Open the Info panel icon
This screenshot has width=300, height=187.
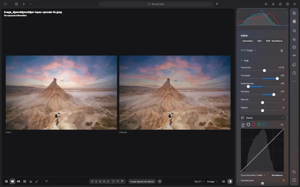click(x=294, y=180)
